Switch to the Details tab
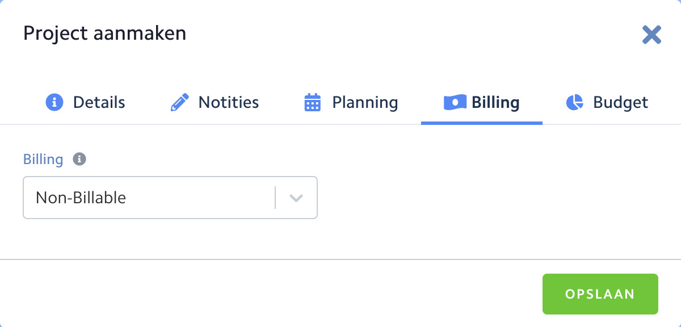The height and width of the screenshot is (327, 681). [x=100, y=102]
